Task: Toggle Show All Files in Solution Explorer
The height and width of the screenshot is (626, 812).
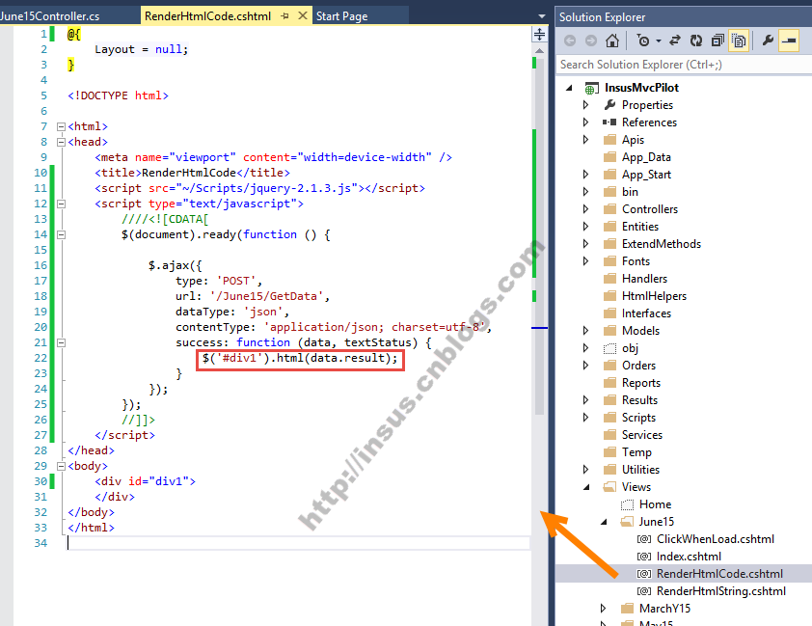Action: point(739,41)
